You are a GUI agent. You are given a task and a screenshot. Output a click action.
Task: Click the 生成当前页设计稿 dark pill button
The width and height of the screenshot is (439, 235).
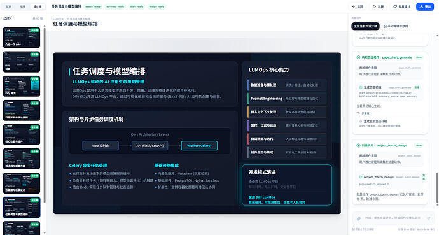[x=365, y=26]
